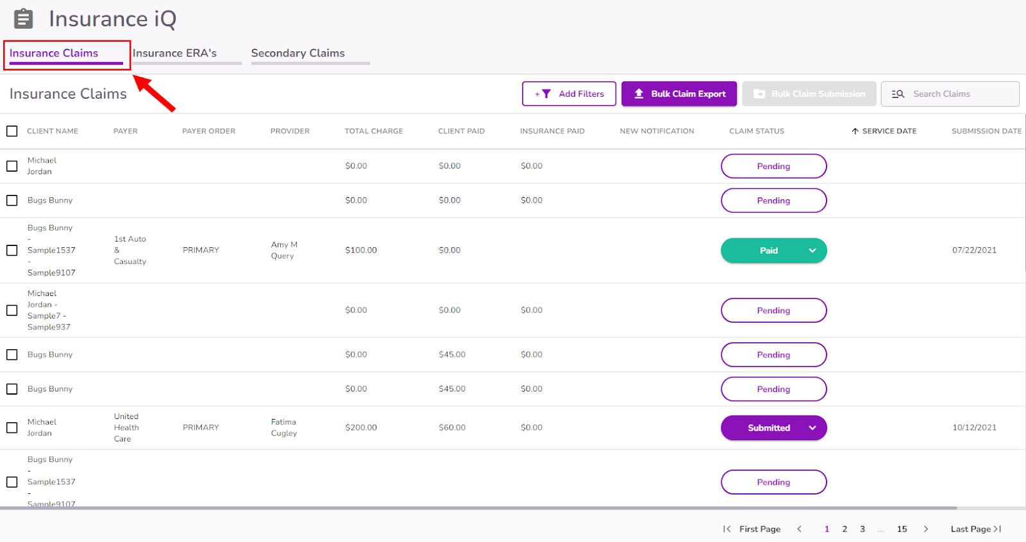Viewport: 1026px width, 542px height.
Task: Go to next page using right chevron
Action: pos(926,529)
